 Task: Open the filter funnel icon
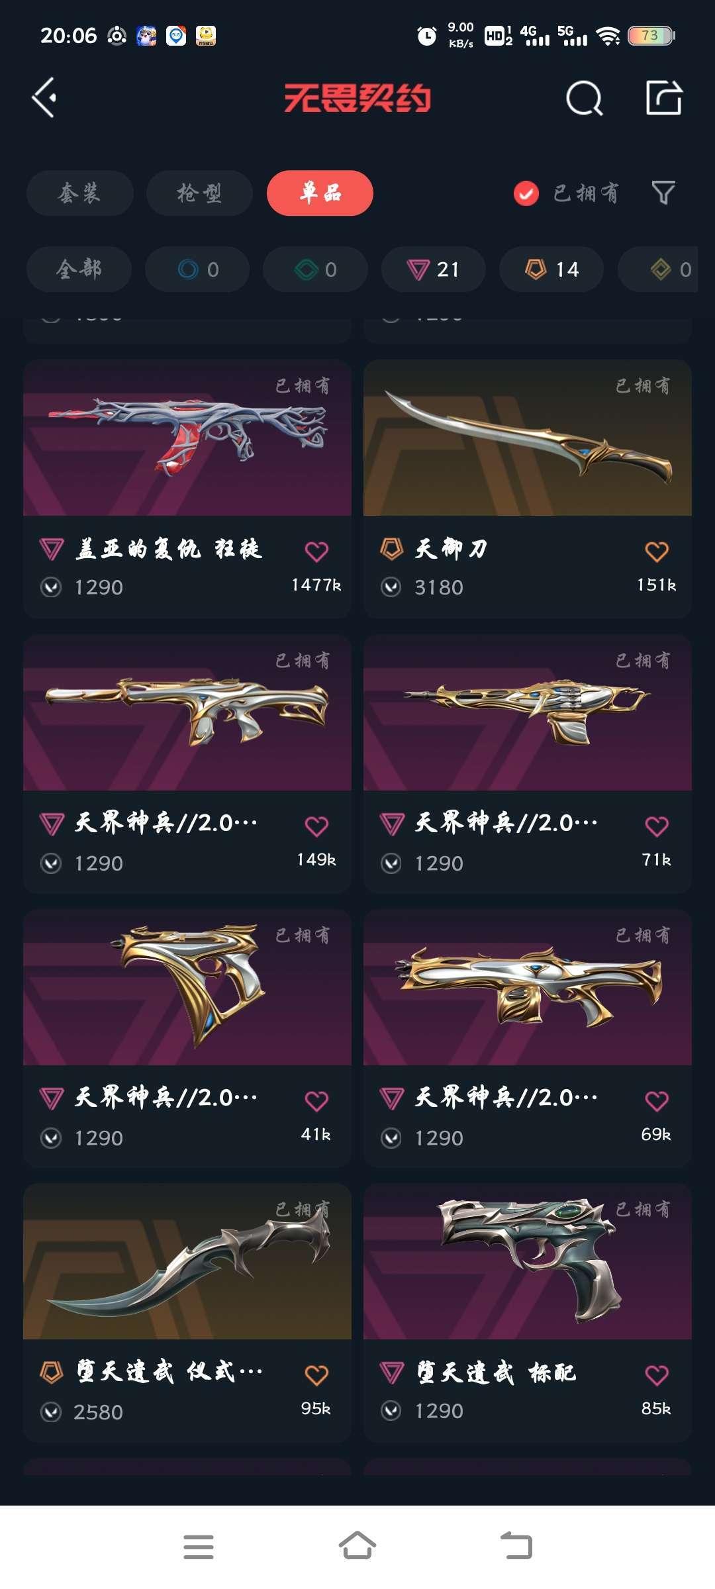click(663, 193)
